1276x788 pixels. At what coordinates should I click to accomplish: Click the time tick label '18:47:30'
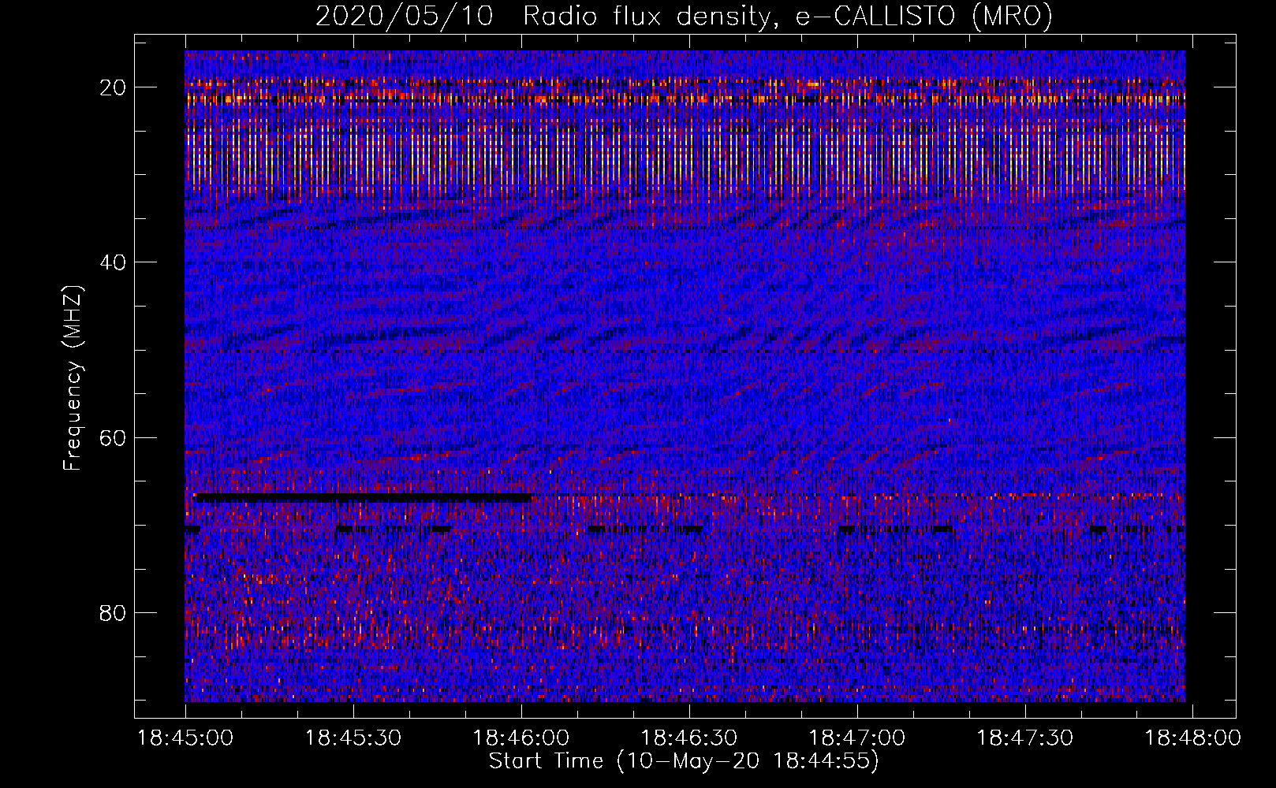(x=1025, y=738)
